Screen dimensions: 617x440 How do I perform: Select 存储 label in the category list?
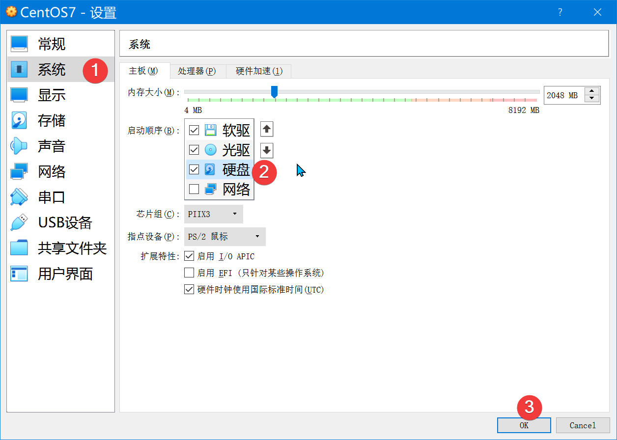(x=52, y=120)
